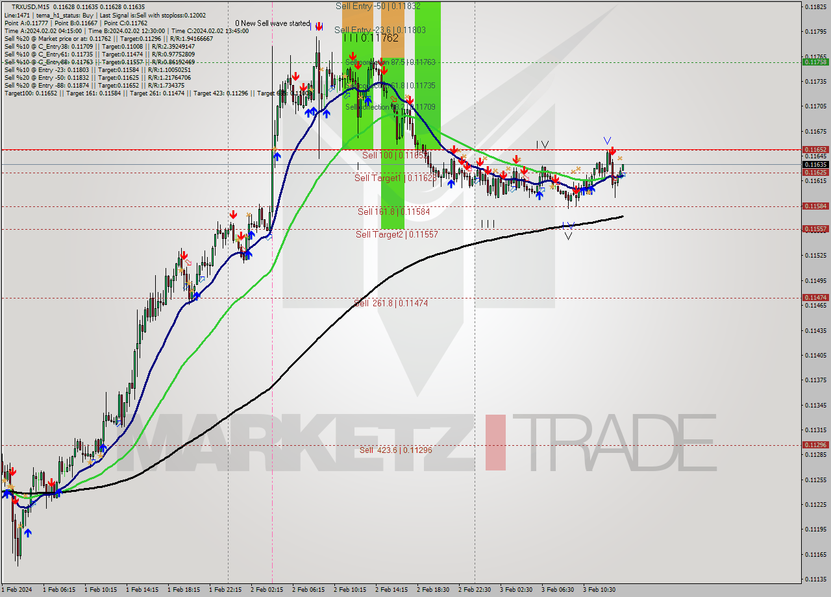
Task: Click the 'Sell 261.8 | 0.11474' label
Action: click(x=391, y=303)
